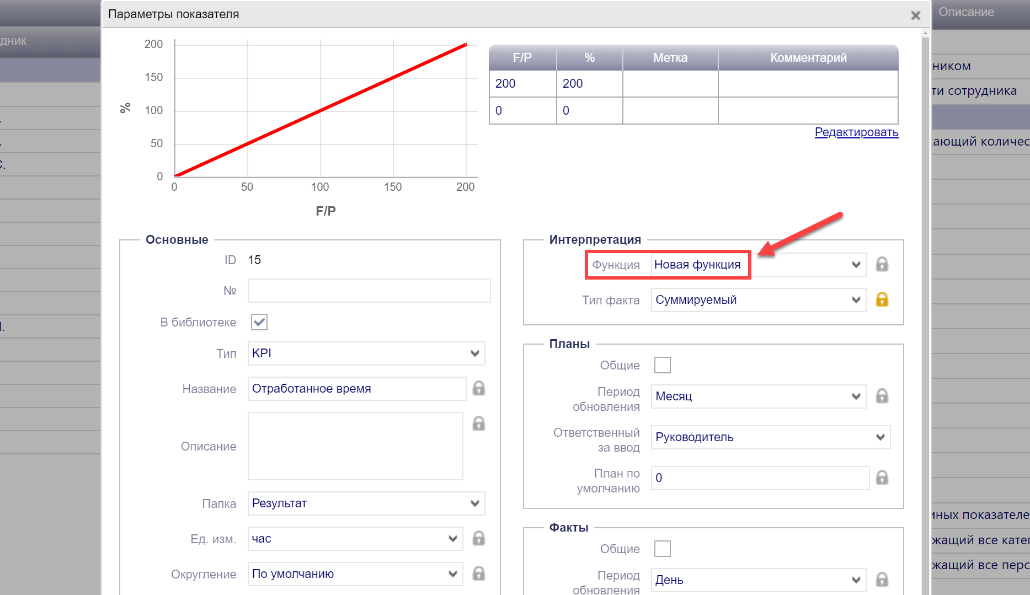Click the lock beside План по умолчанию
1030x595 pixels.
click(x=882, y=478)
